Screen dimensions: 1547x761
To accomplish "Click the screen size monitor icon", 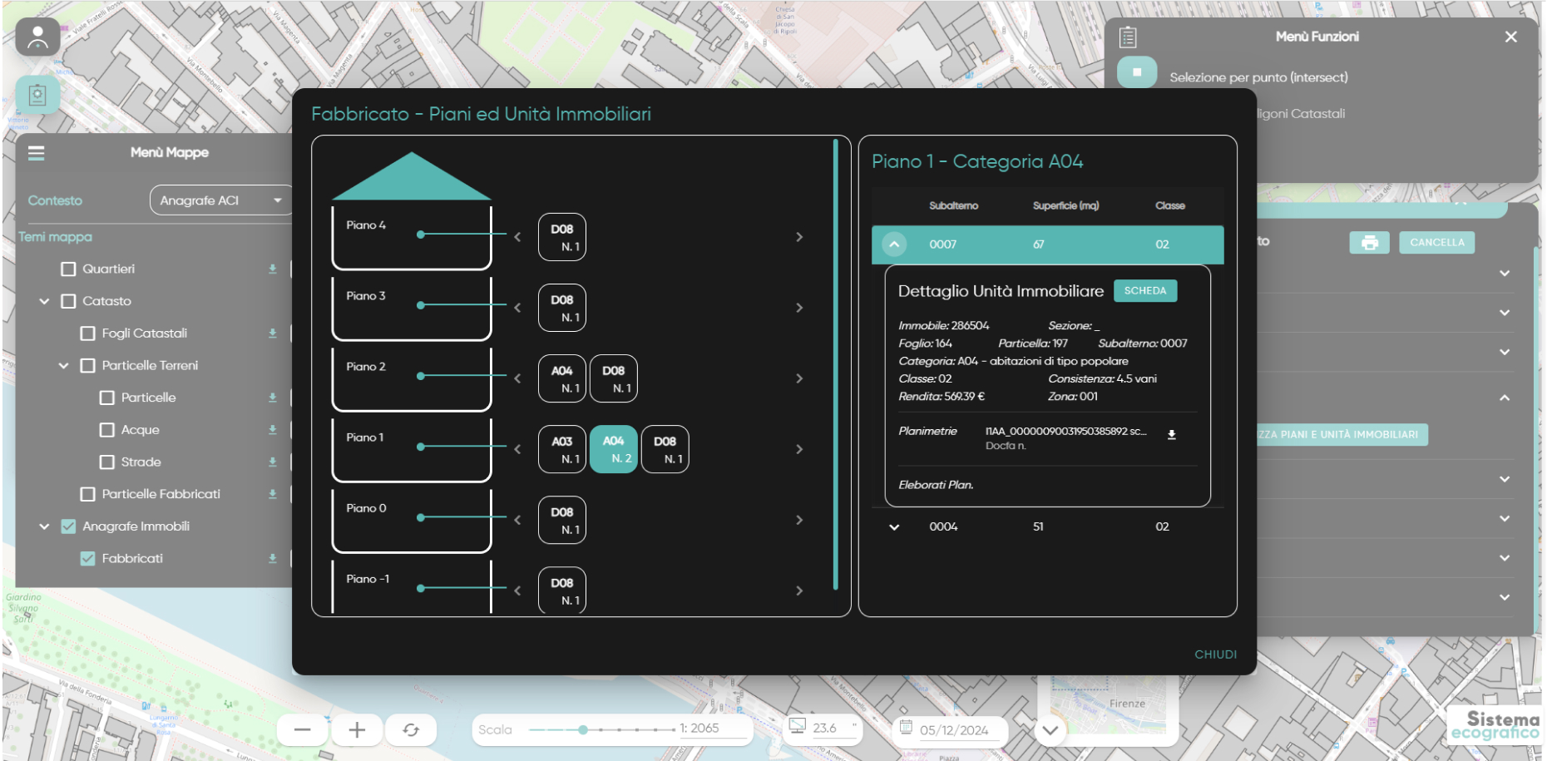I will pyautogui.click(x=797, y=725).
